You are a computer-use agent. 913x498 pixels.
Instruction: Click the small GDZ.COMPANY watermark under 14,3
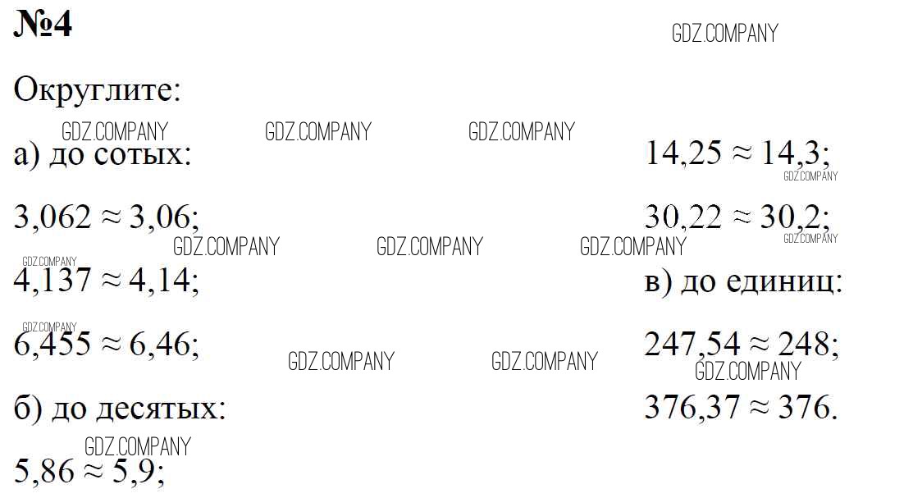[810, 176]
